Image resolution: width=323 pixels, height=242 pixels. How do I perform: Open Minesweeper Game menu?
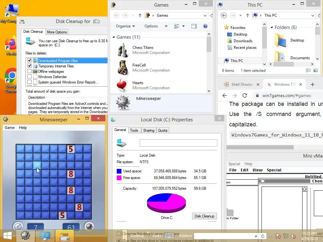(x=10, y=128)
